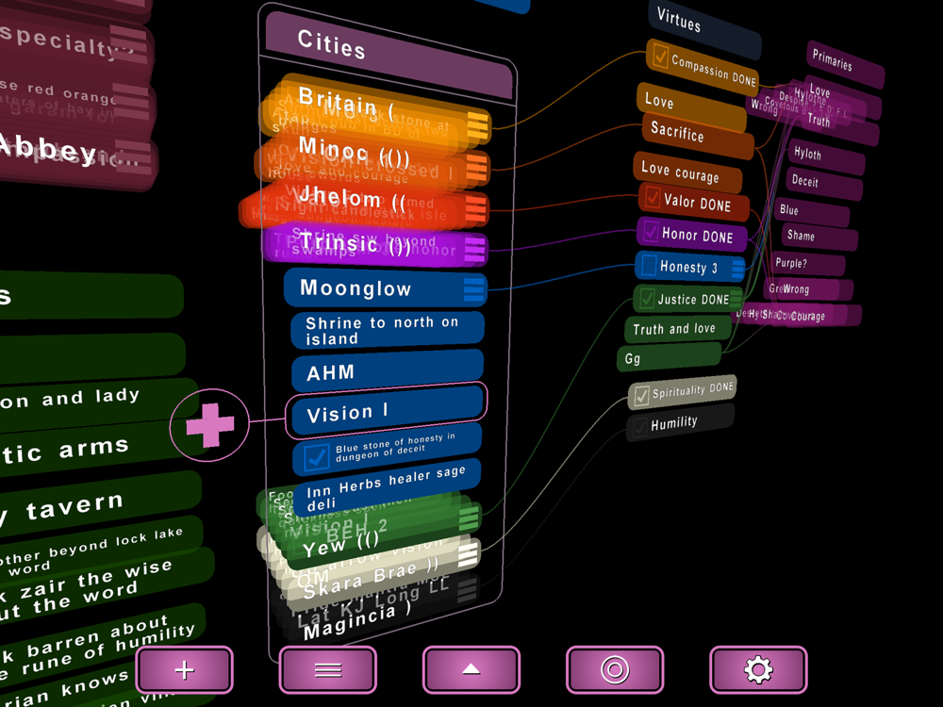Select the Shame node under Primaries
943x707 pixels.
click(x=819, y=238)
